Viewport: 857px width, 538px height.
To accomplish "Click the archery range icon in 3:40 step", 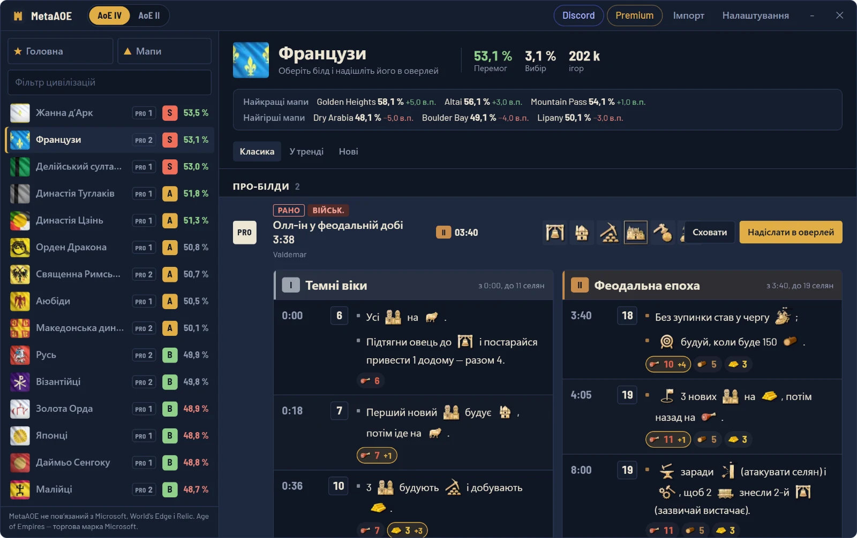I will click(666, 342).
